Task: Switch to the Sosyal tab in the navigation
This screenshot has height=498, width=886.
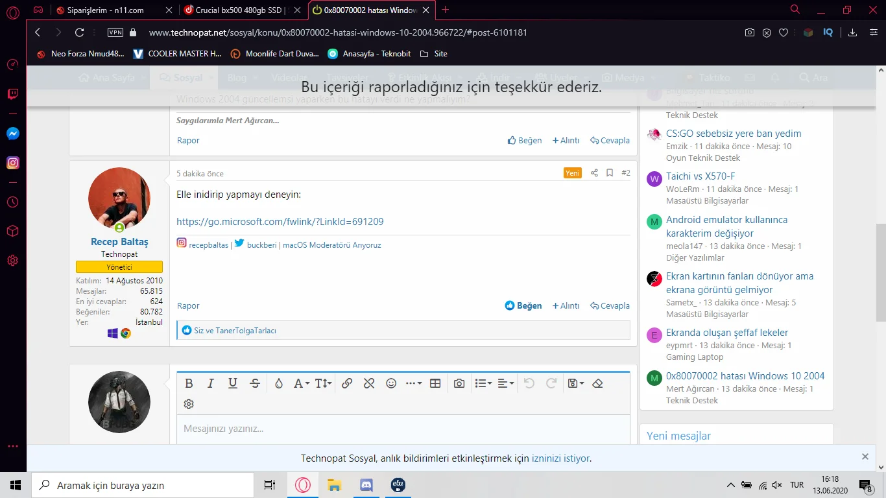Action: click(184, 77)
